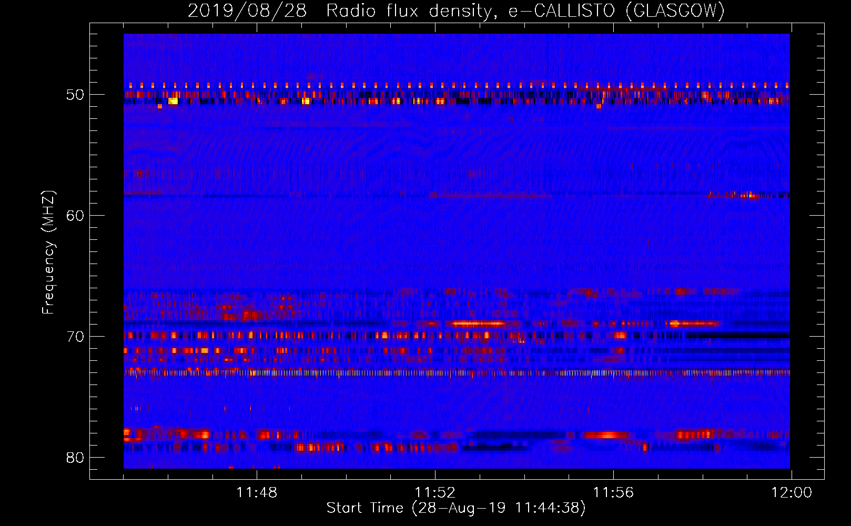The image size is (851, 526).
Task: Click the 11:48 time tick label
Action: [257, 493]
